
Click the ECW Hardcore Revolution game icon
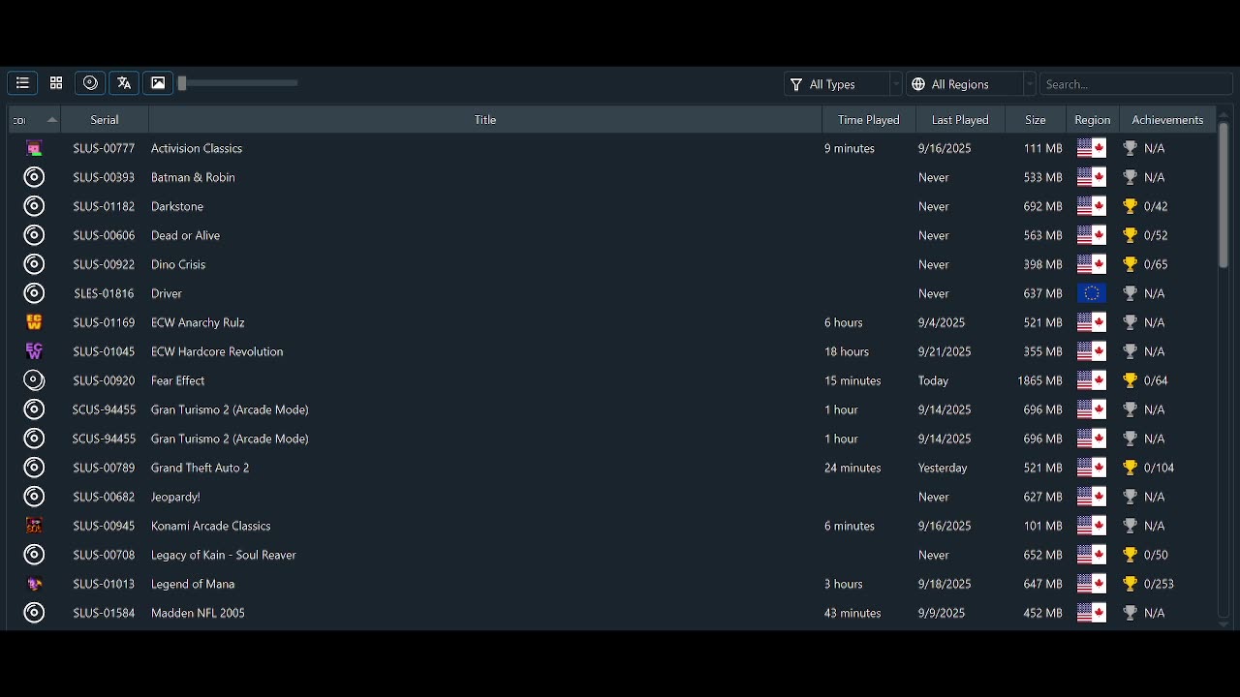(x=34, y=351)
